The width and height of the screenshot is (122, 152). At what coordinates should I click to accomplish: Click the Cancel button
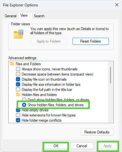82,146
